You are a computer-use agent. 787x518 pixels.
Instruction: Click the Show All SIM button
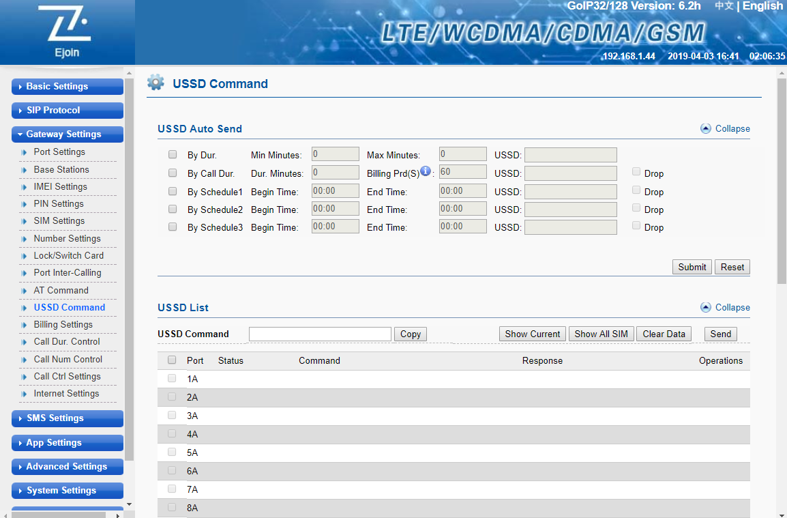point(601,334)
